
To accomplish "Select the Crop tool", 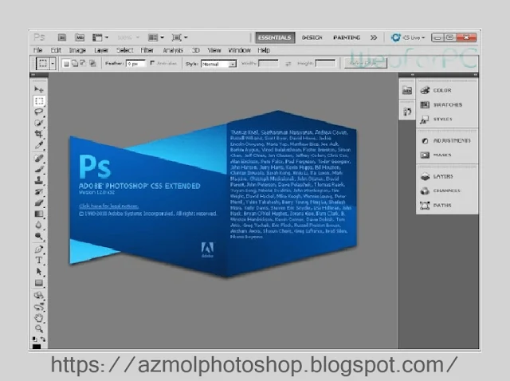I will pos(39,134).
